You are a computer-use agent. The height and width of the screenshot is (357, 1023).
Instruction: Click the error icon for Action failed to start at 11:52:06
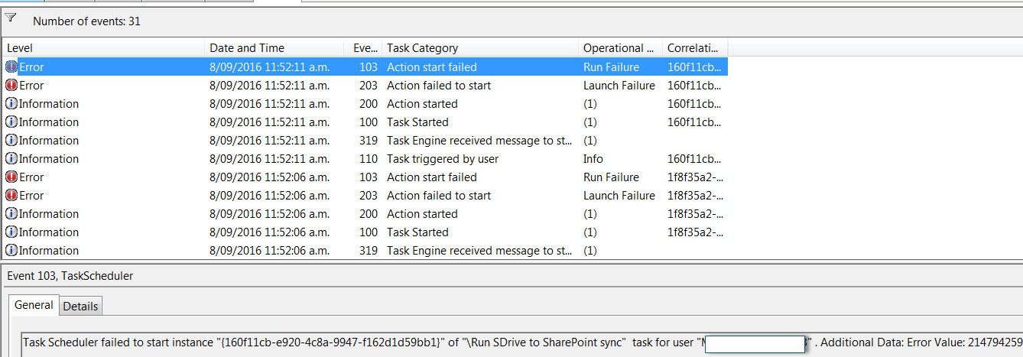[x=11, y=196]
